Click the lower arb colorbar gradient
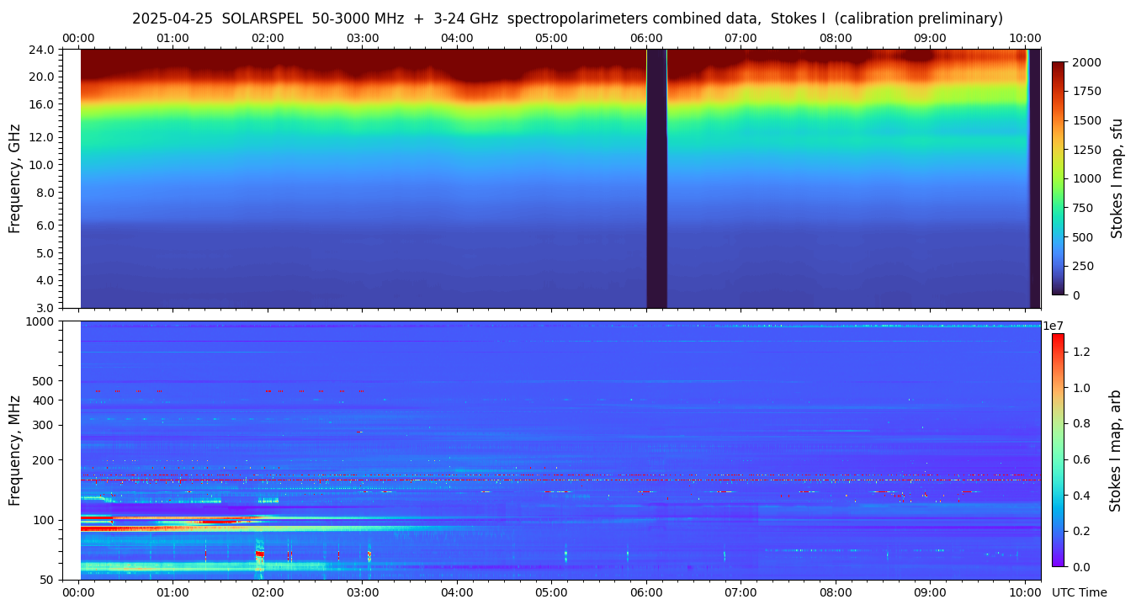 point(1058,450)
